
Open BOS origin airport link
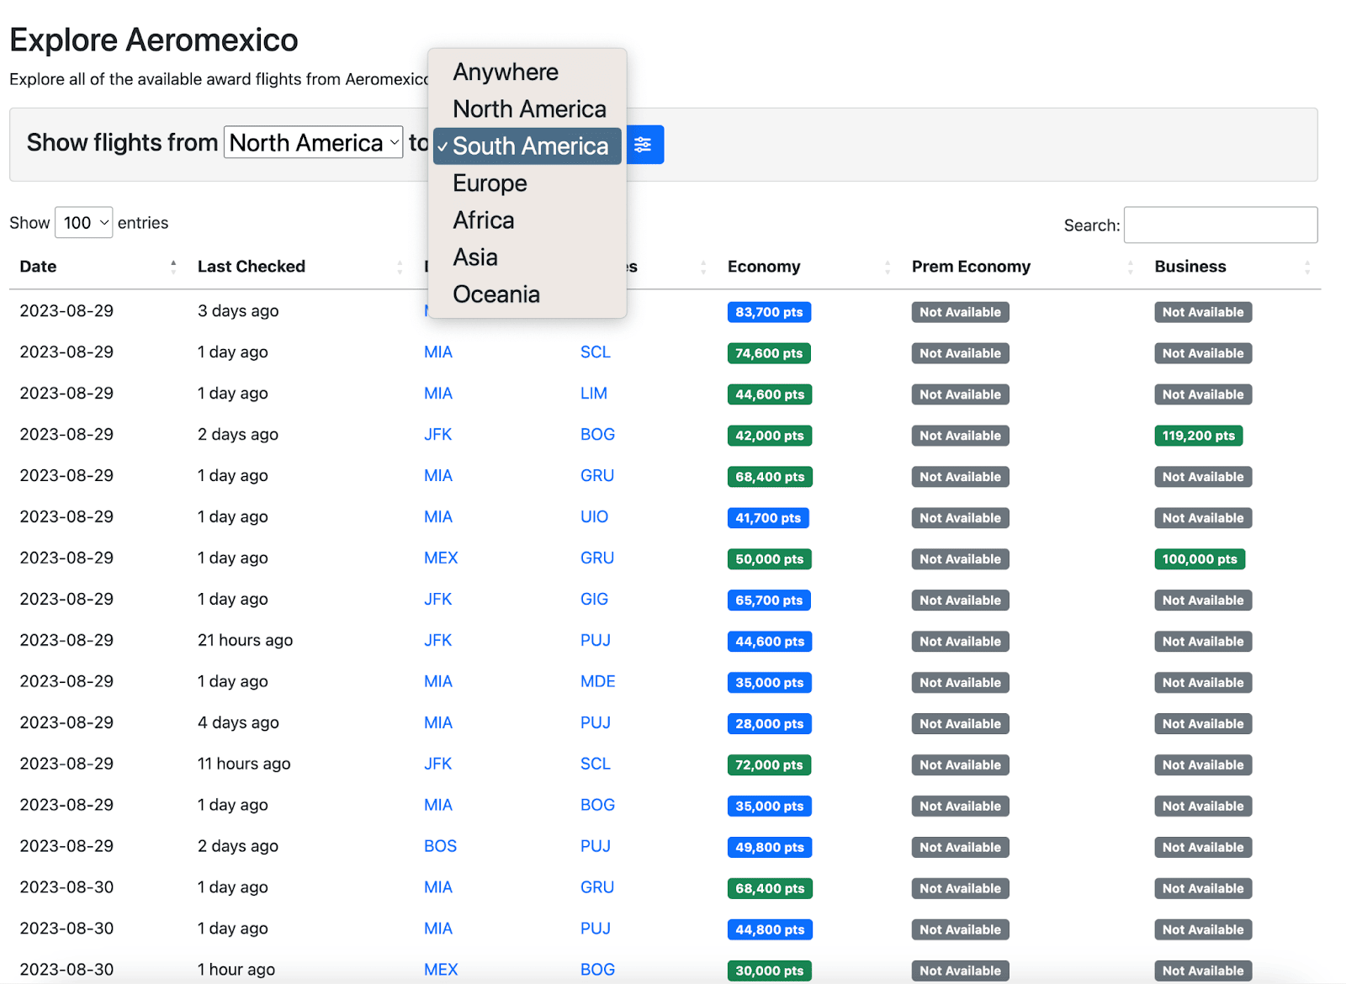440,847
